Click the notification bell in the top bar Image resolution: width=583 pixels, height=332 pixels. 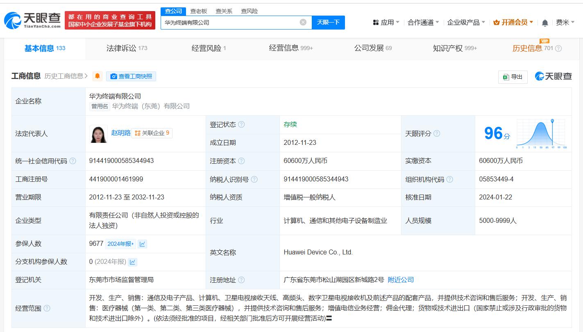[x=544, y=23]
